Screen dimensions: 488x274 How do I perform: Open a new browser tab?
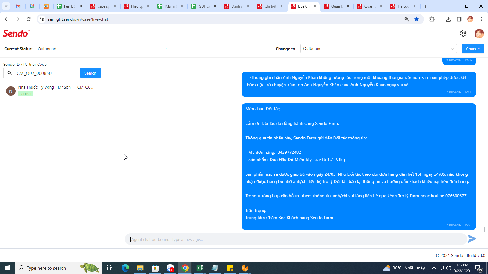tap(425, 6)
